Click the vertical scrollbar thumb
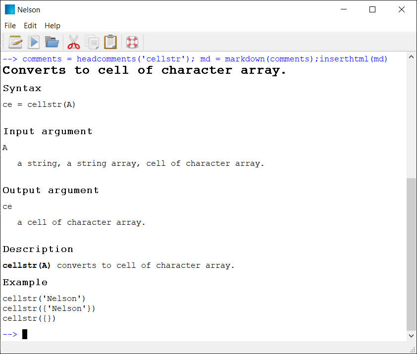The height and width of the screenshot is (354, 417). pos(412,253)
